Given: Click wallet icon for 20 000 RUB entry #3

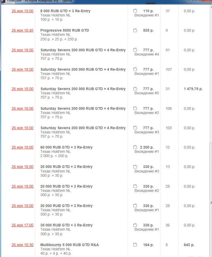Looking at the screenshot, I should tap(135, 167).
